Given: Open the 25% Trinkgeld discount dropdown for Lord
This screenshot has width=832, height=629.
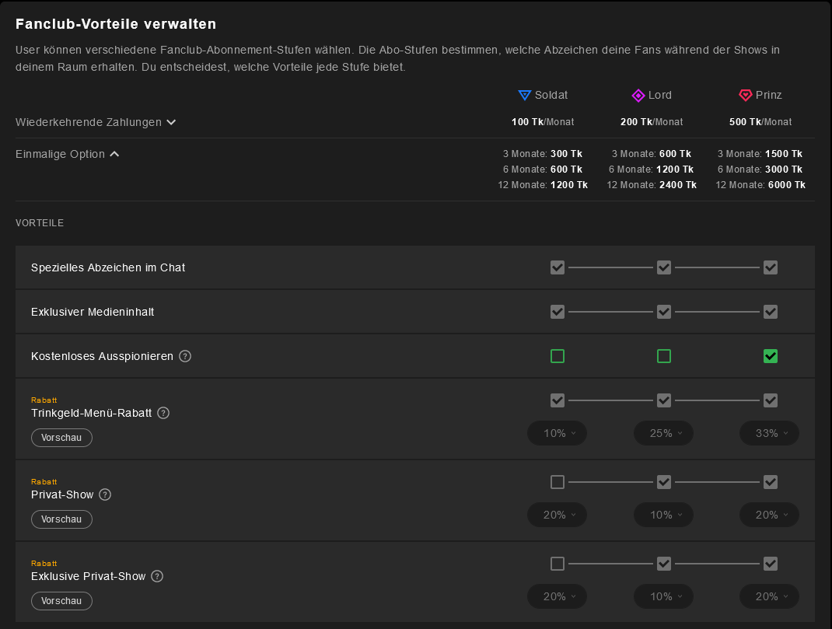Looking at the screenshot, I should (663, 433).
